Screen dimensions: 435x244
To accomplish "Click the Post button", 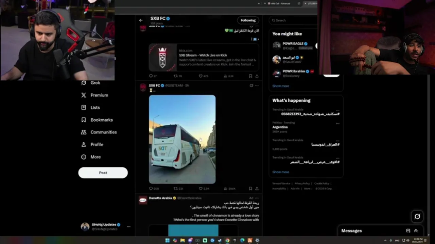I will 103,173.
